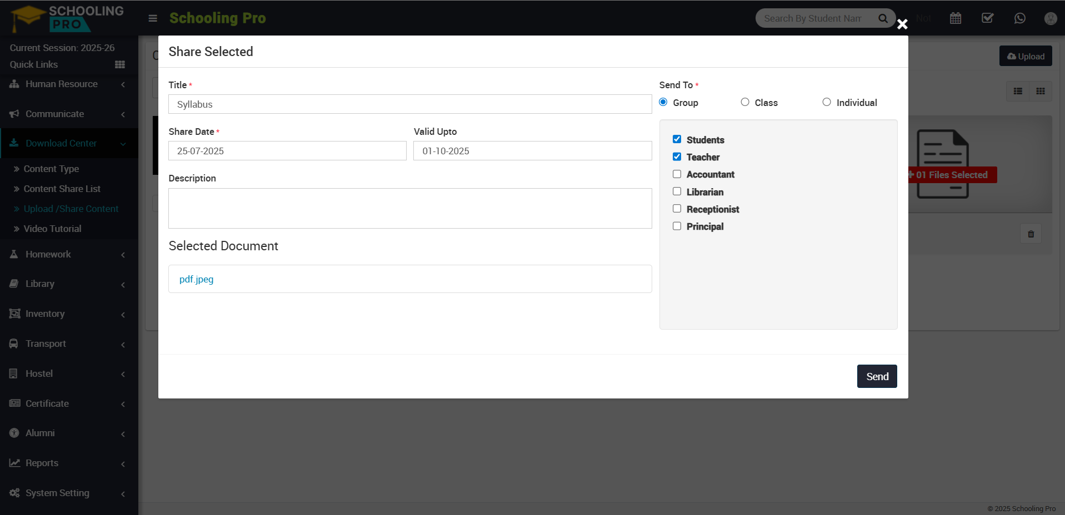The image size is (1065, 515).
Task: Check the Accountant checkbox
Action: tap(677, 174)
